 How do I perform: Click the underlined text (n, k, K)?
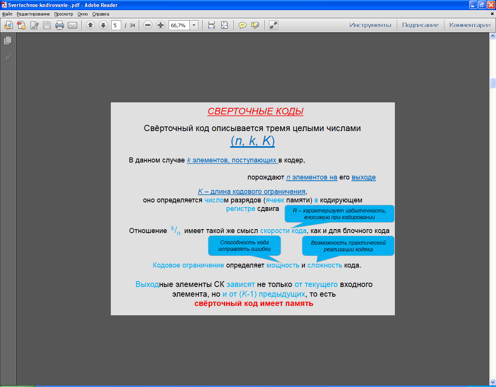[x=253, y=140]
